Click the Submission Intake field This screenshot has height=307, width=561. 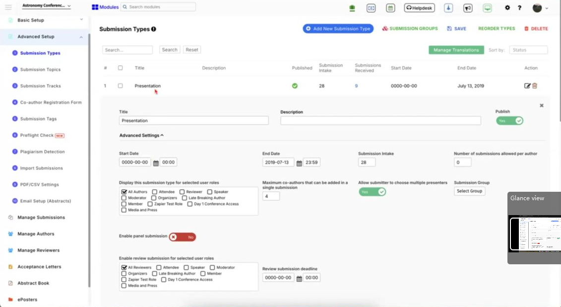tap(367, 162)
